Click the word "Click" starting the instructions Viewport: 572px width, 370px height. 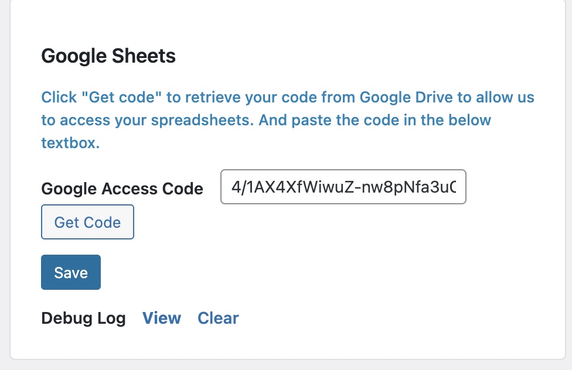coord(59,97)
